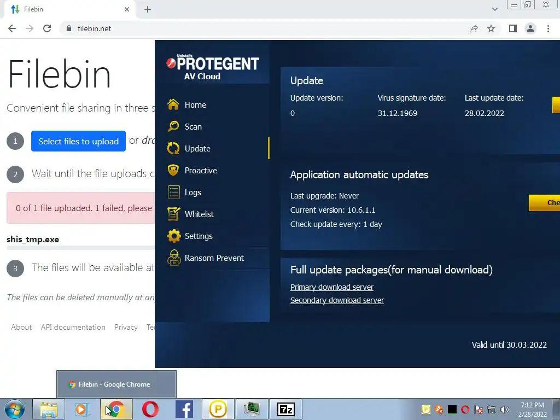Click the Last upgrade: Never text
This screenshot has width=560, height=420.
tap(324, 196)
